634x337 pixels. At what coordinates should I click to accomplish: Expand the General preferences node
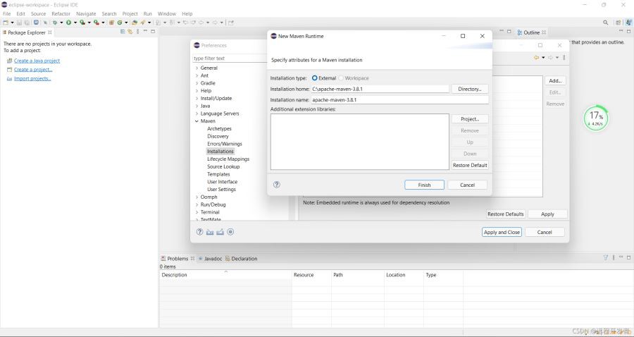(x=197, y=68)
